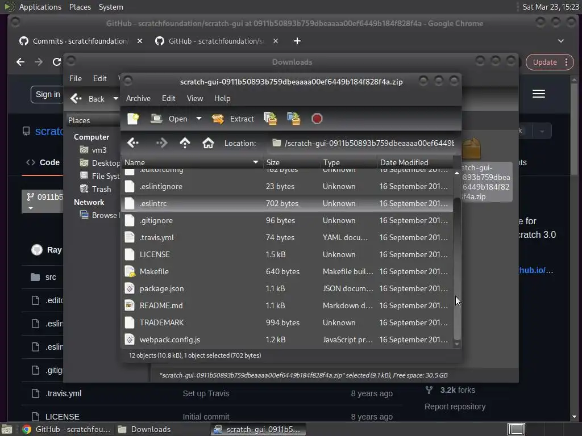Click Sign in on GitHub page
The image size is (582, 436).
[x=47, y=95]
